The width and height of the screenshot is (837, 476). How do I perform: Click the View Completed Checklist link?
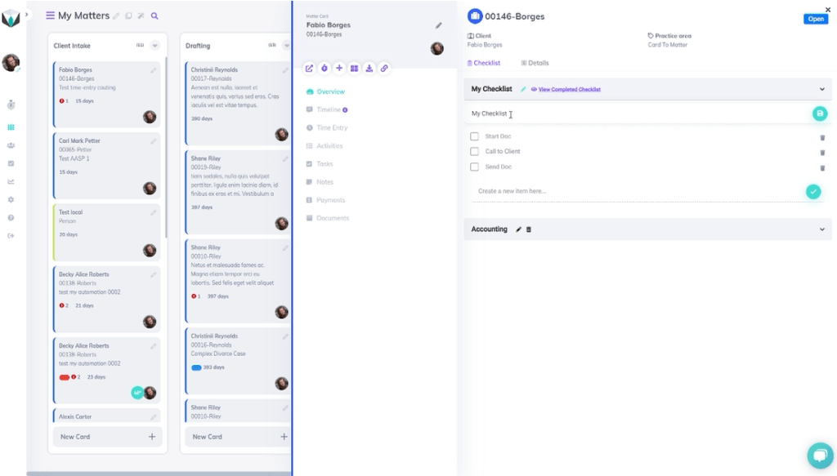(x=569, y=90)
